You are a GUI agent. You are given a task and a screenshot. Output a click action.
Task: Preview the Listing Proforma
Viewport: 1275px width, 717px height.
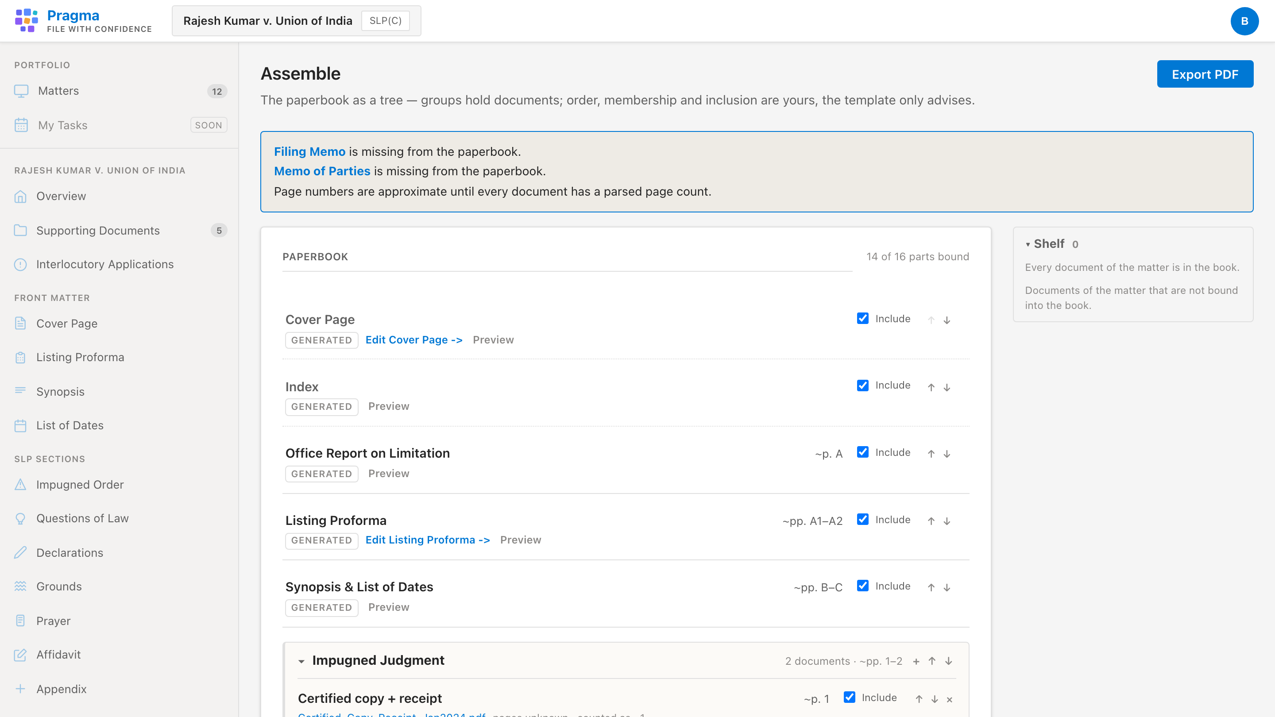(520, 540)
